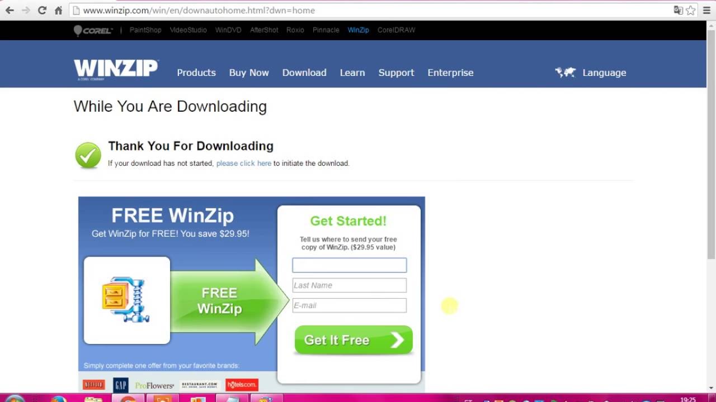Click the browser Forward arrow
Screen dimensions: 716x402
(26, 10)
